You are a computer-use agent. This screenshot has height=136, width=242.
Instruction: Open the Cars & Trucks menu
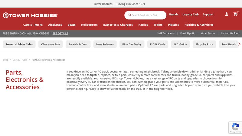coord(33,25)
